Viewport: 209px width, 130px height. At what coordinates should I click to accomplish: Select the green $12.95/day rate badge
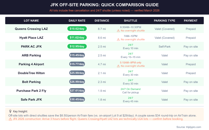77,47
